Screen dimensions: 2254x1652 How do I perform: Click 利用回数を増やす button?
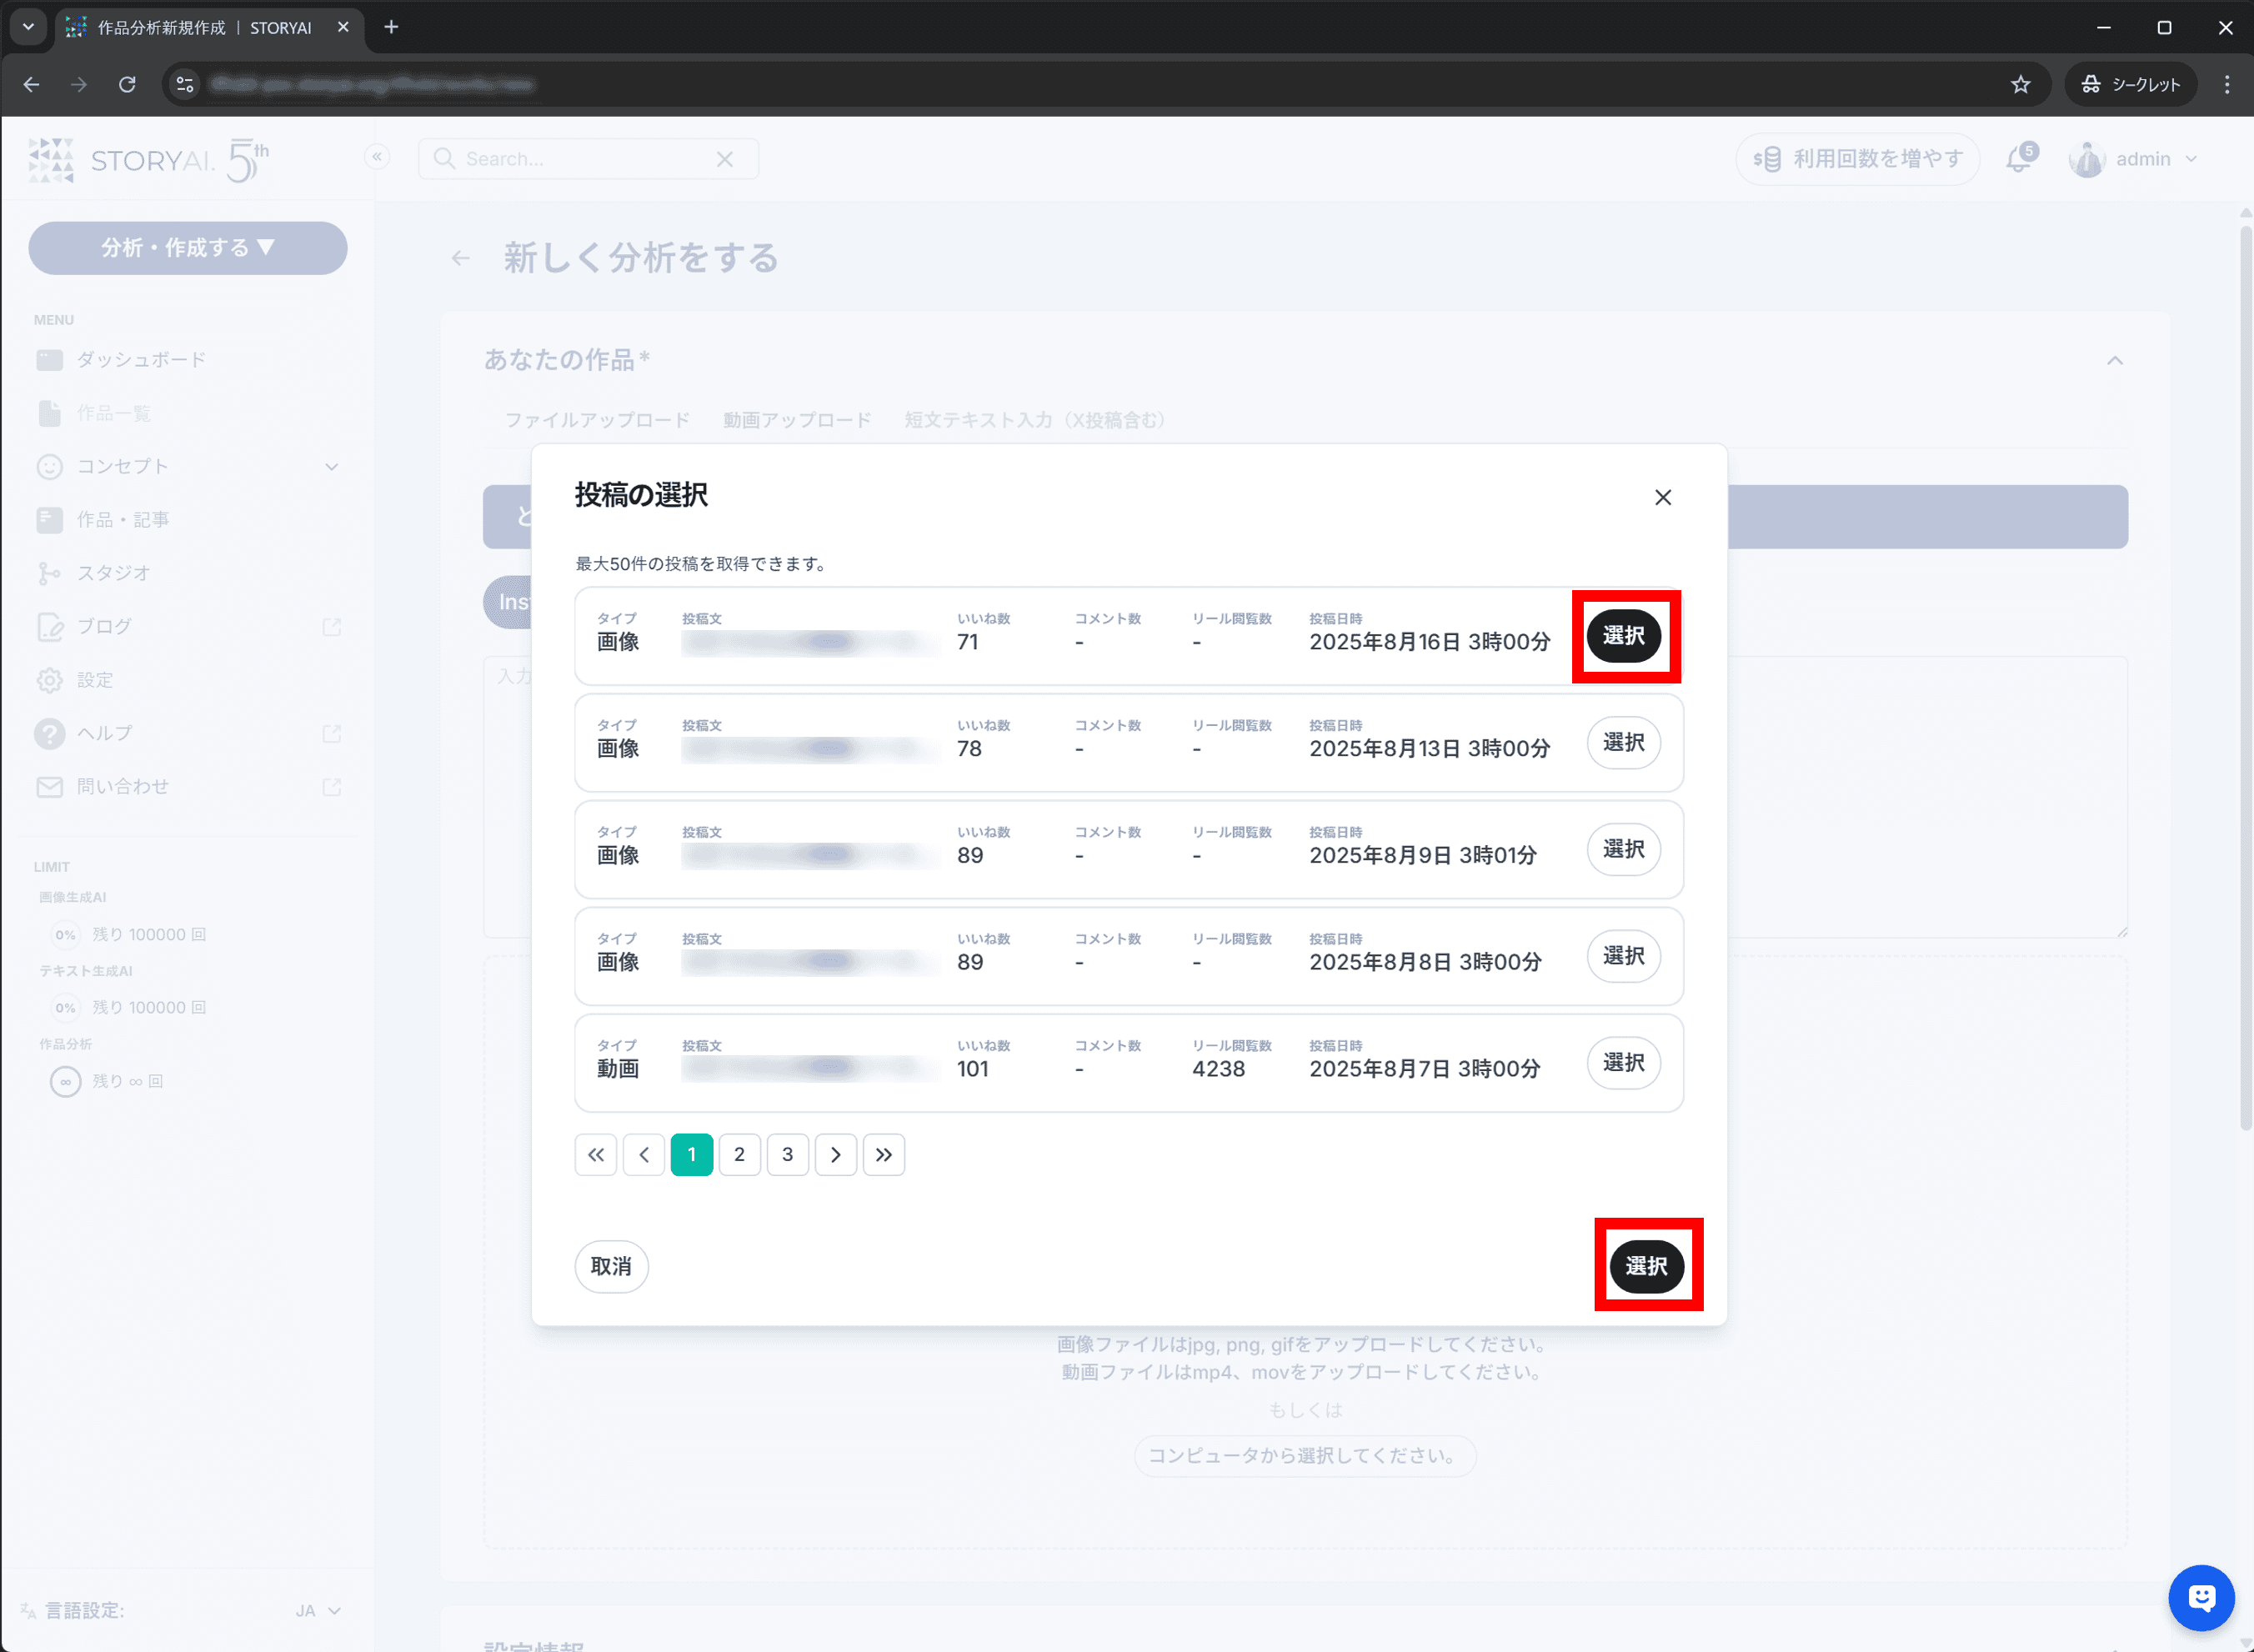click(x=1857, y=159)
